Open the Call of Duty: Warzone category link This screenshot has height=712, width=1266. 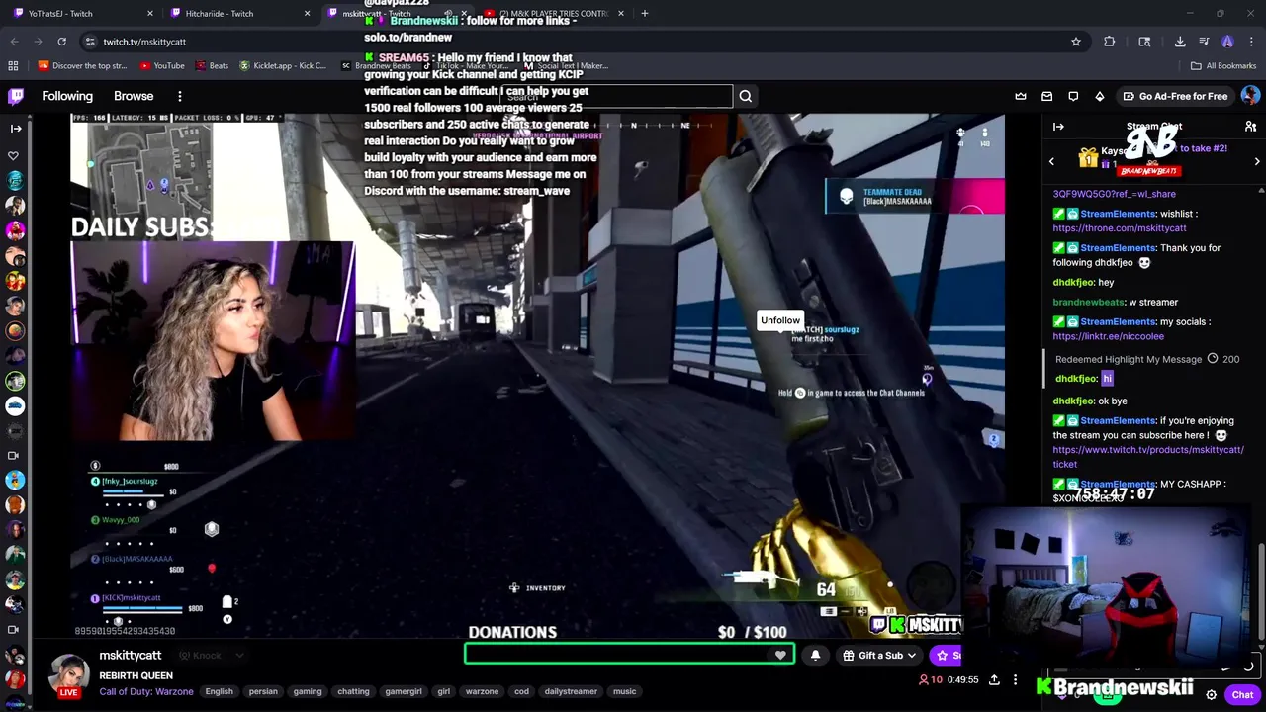[x=145, y=691]
